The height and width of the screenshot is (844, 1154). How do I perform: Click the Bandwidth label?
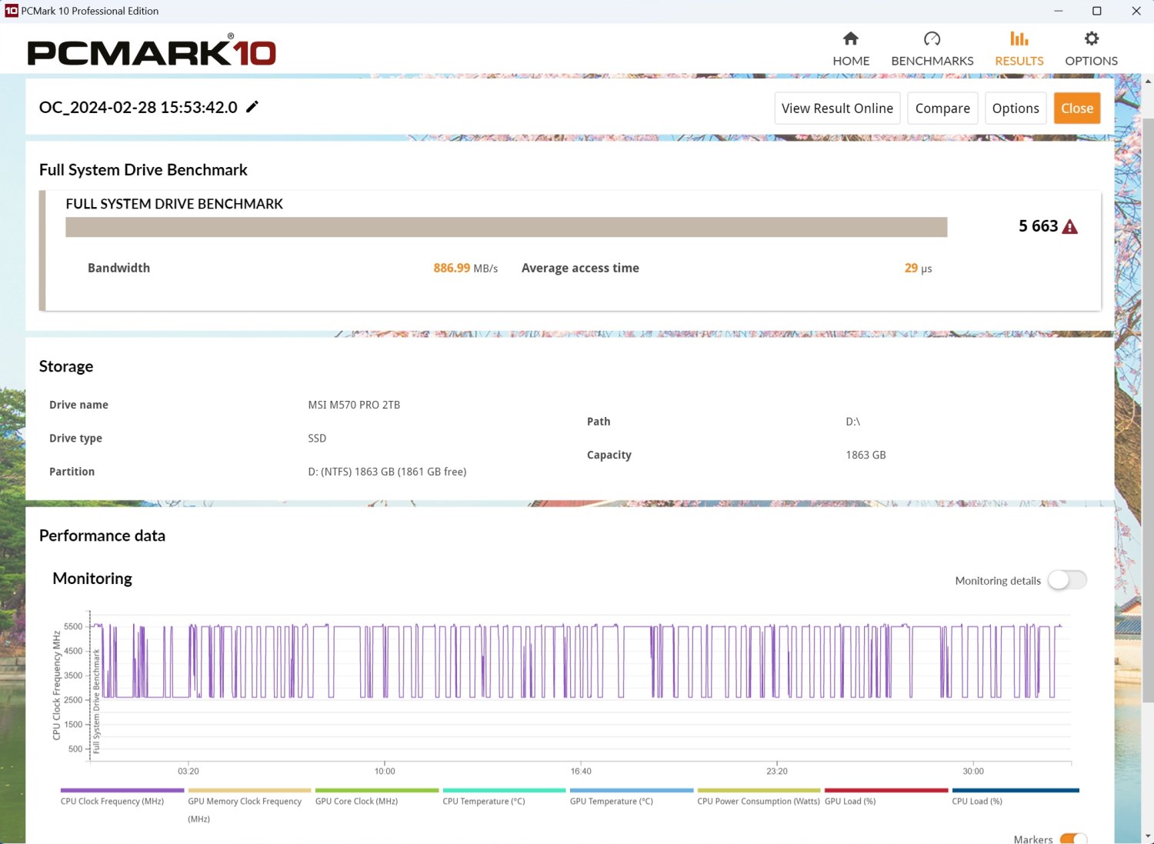[x=118, y=268]
